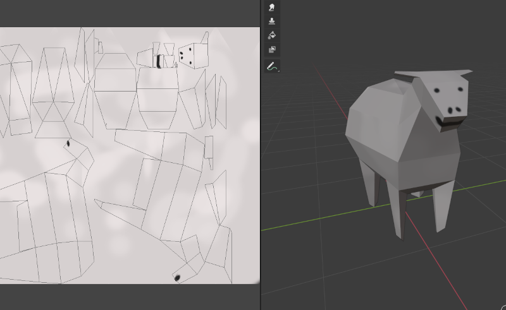
Task: Click the black dot on the UV map's left
Action: (67, 143)
